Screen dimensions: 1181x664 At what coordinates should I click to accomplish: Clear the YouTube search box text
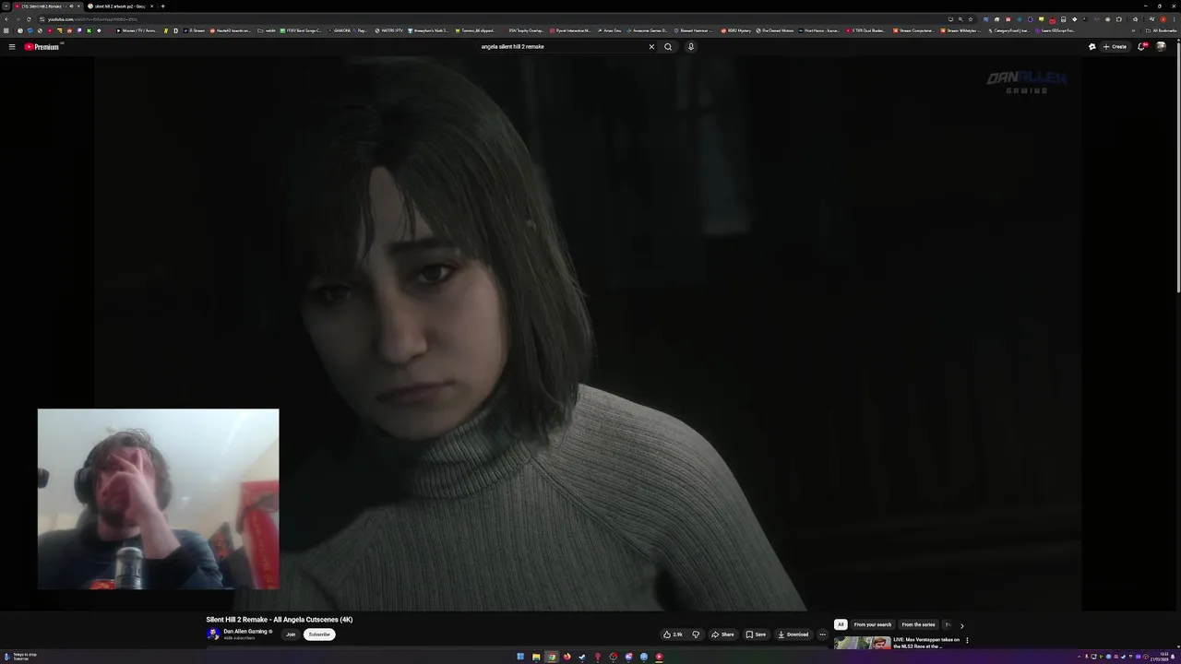tap(651, 47)
